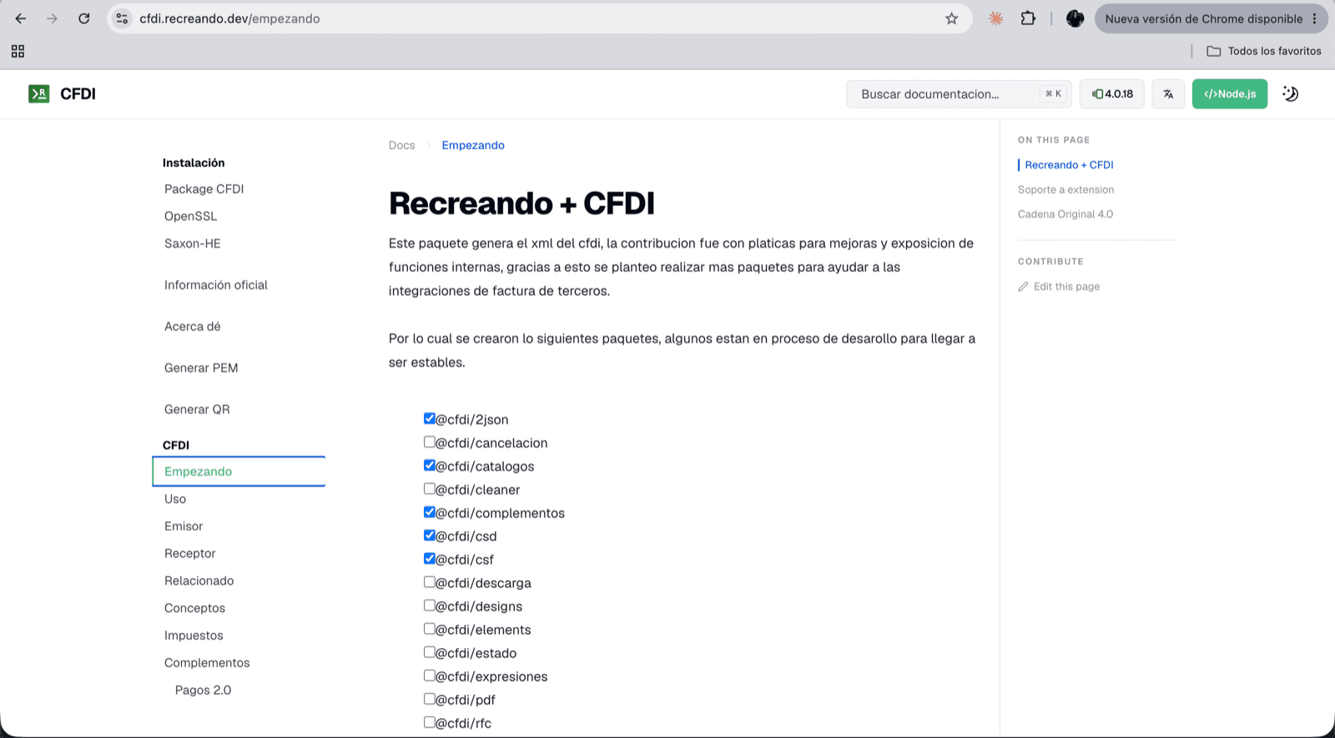Uncheck the @cfdi/complementos checkbox
Image resolution: width=1335 pixels, height=738 pixels.
(x=429, y=512)
